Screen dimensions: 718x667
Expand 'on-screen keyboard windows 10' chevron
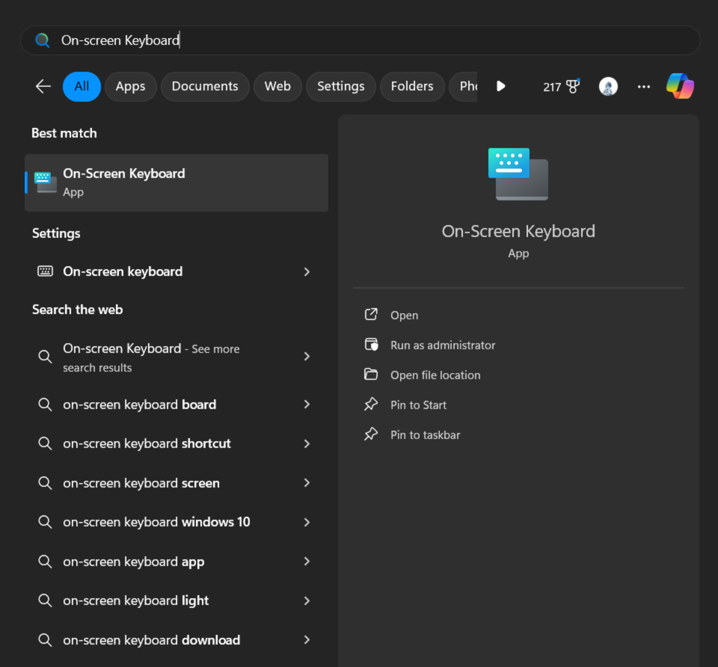(307, 522)
